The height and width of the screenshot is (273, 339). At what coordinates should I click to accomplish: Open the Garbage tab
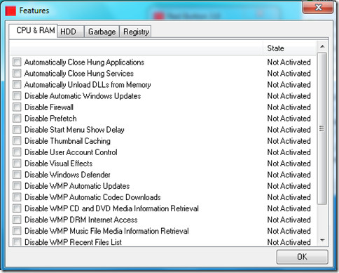(102, 32)
